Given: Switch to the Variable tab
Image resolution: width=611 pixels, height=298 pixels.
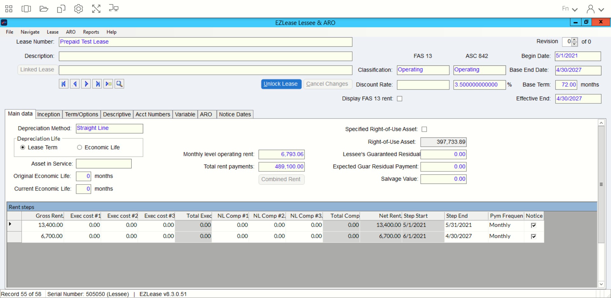Looking at the screenshot, I should [185, 114].
